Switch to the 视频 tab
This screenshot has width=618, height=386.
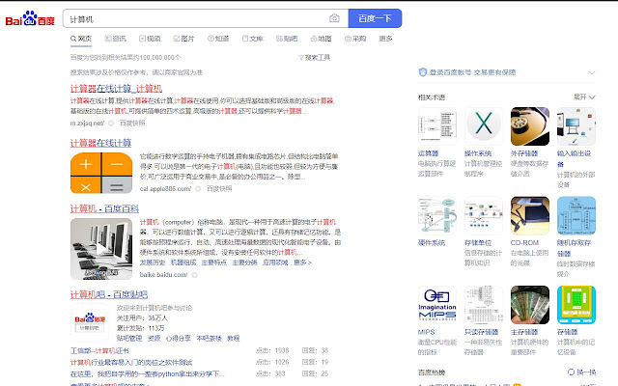point(150,39)
